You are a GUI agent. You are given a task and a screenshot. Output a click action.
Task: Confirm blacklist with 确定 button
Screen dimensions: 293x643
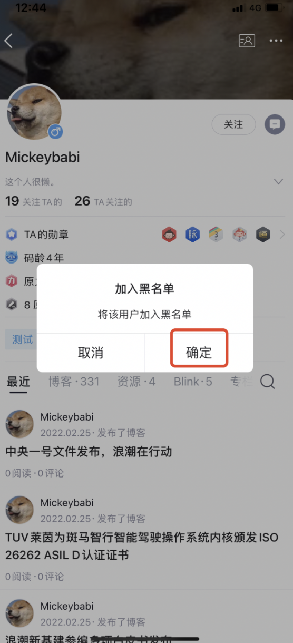[x=199, y=353]
